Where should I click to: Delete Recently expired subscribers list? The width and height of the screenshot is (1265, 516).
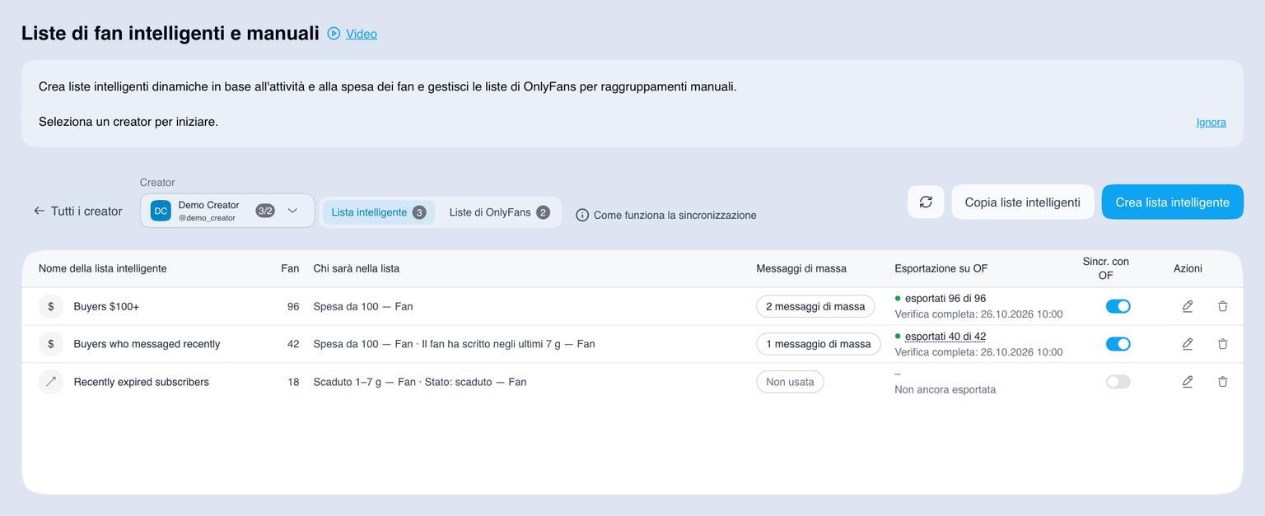(1223, 382)
